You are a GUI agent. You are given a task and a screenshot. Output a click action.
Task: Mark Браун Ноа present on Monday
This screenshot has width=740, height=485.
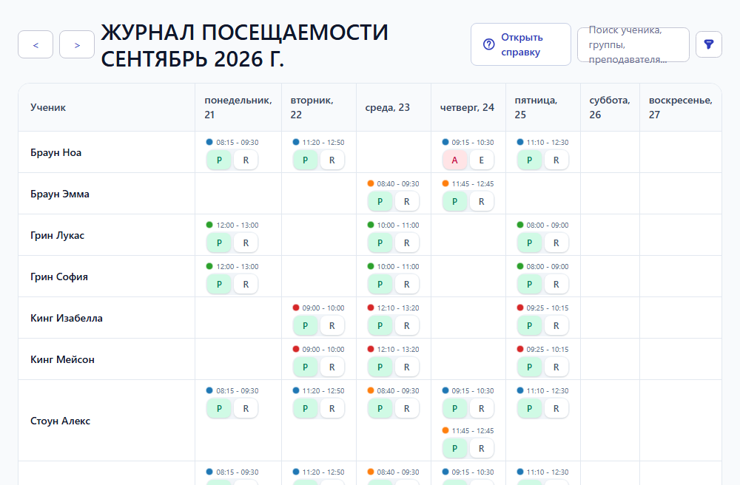(x=219, y=160)
